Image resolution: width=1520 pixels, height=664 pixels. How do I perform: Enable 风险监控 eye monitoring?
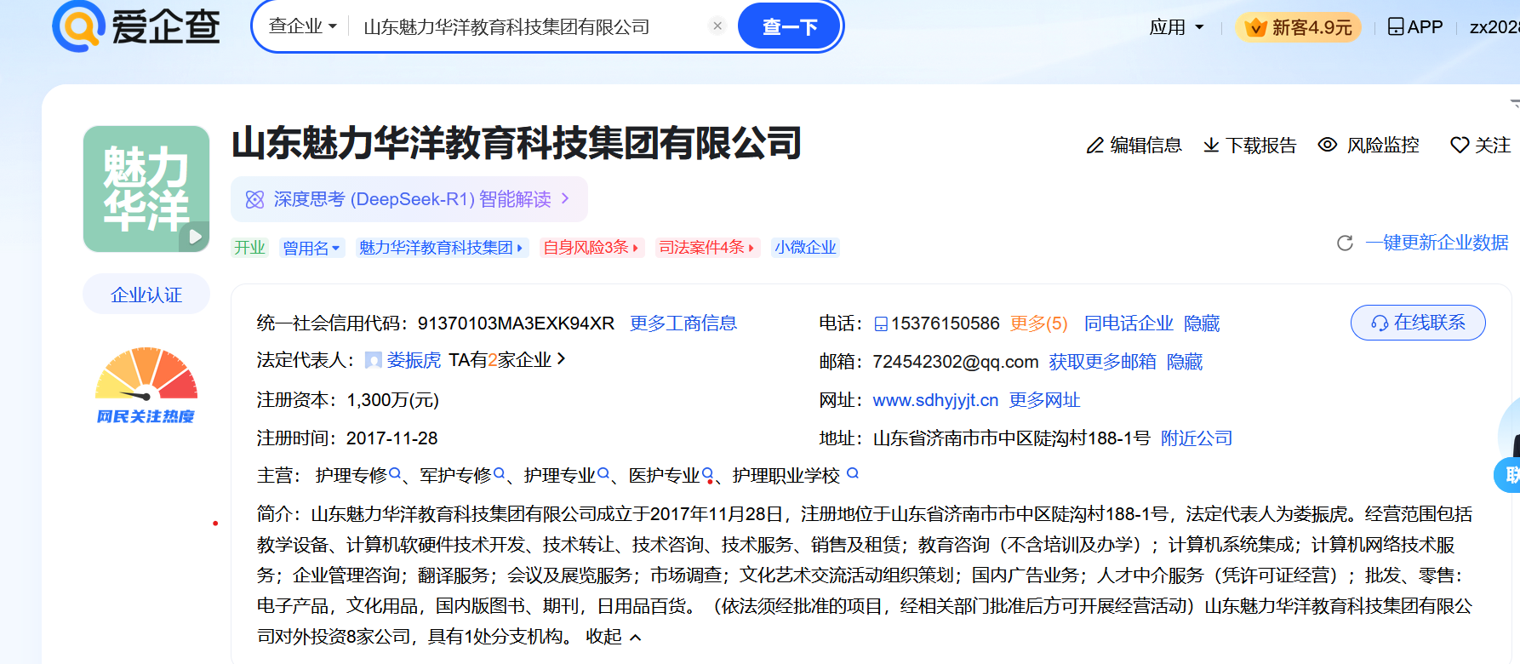pos(1368,145)
